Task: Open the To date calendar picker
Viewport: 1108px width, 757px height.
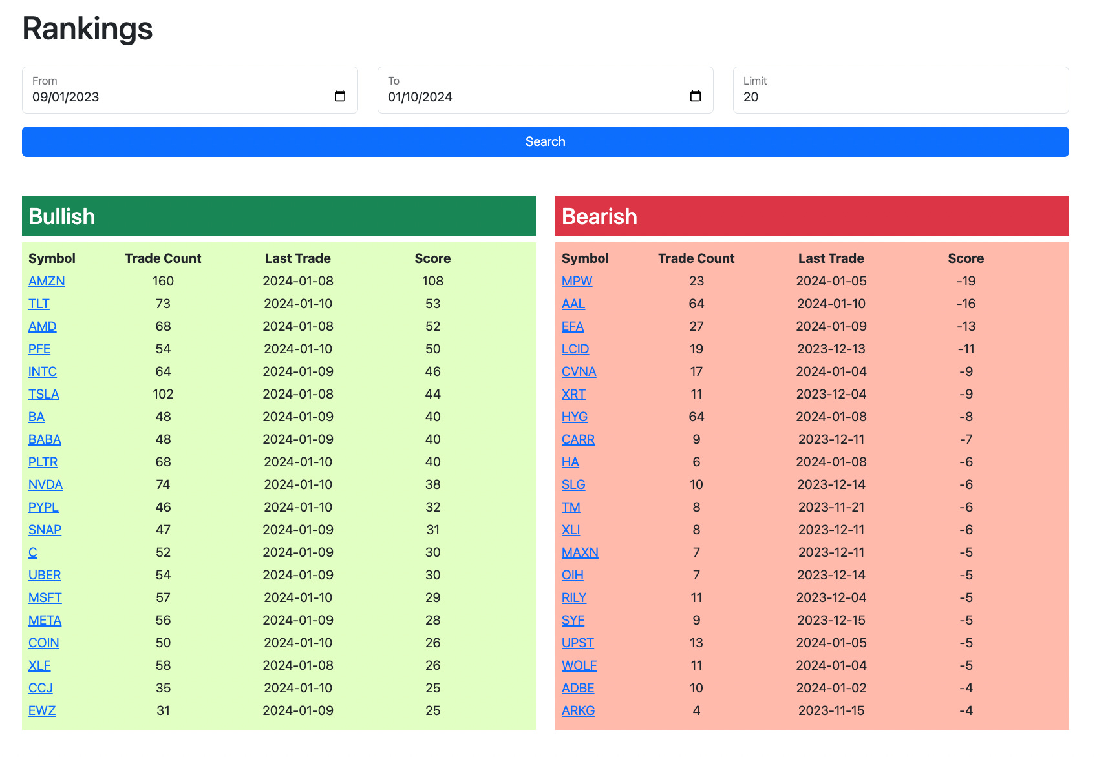Action: click(x=696, y=96)
